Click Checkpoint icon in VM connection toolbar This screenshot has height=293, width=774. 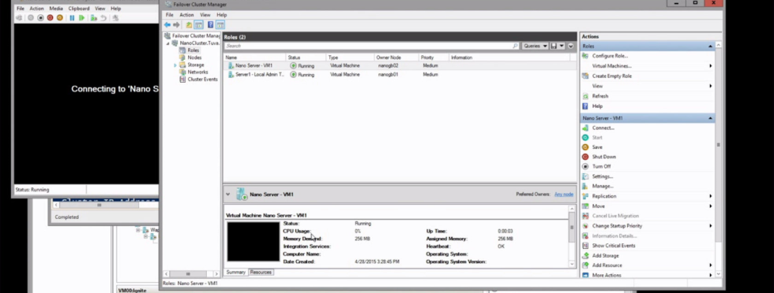pos(93,18)
